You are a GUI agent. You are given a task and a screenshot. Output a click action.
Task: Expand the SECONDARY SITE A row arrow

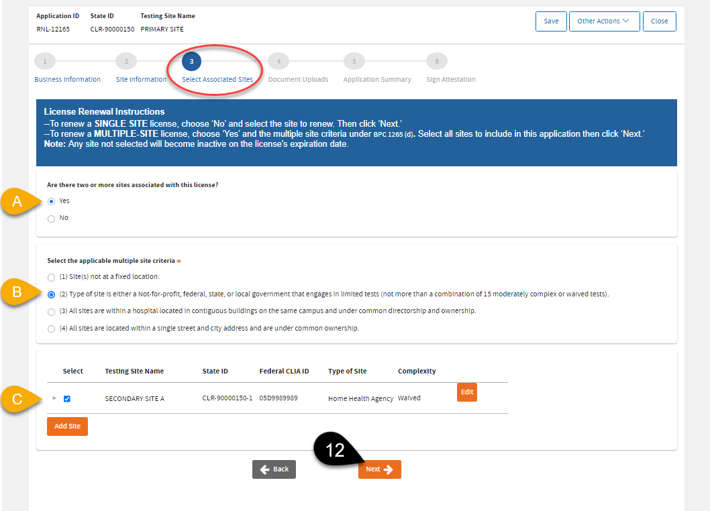[x=54, y=398]
